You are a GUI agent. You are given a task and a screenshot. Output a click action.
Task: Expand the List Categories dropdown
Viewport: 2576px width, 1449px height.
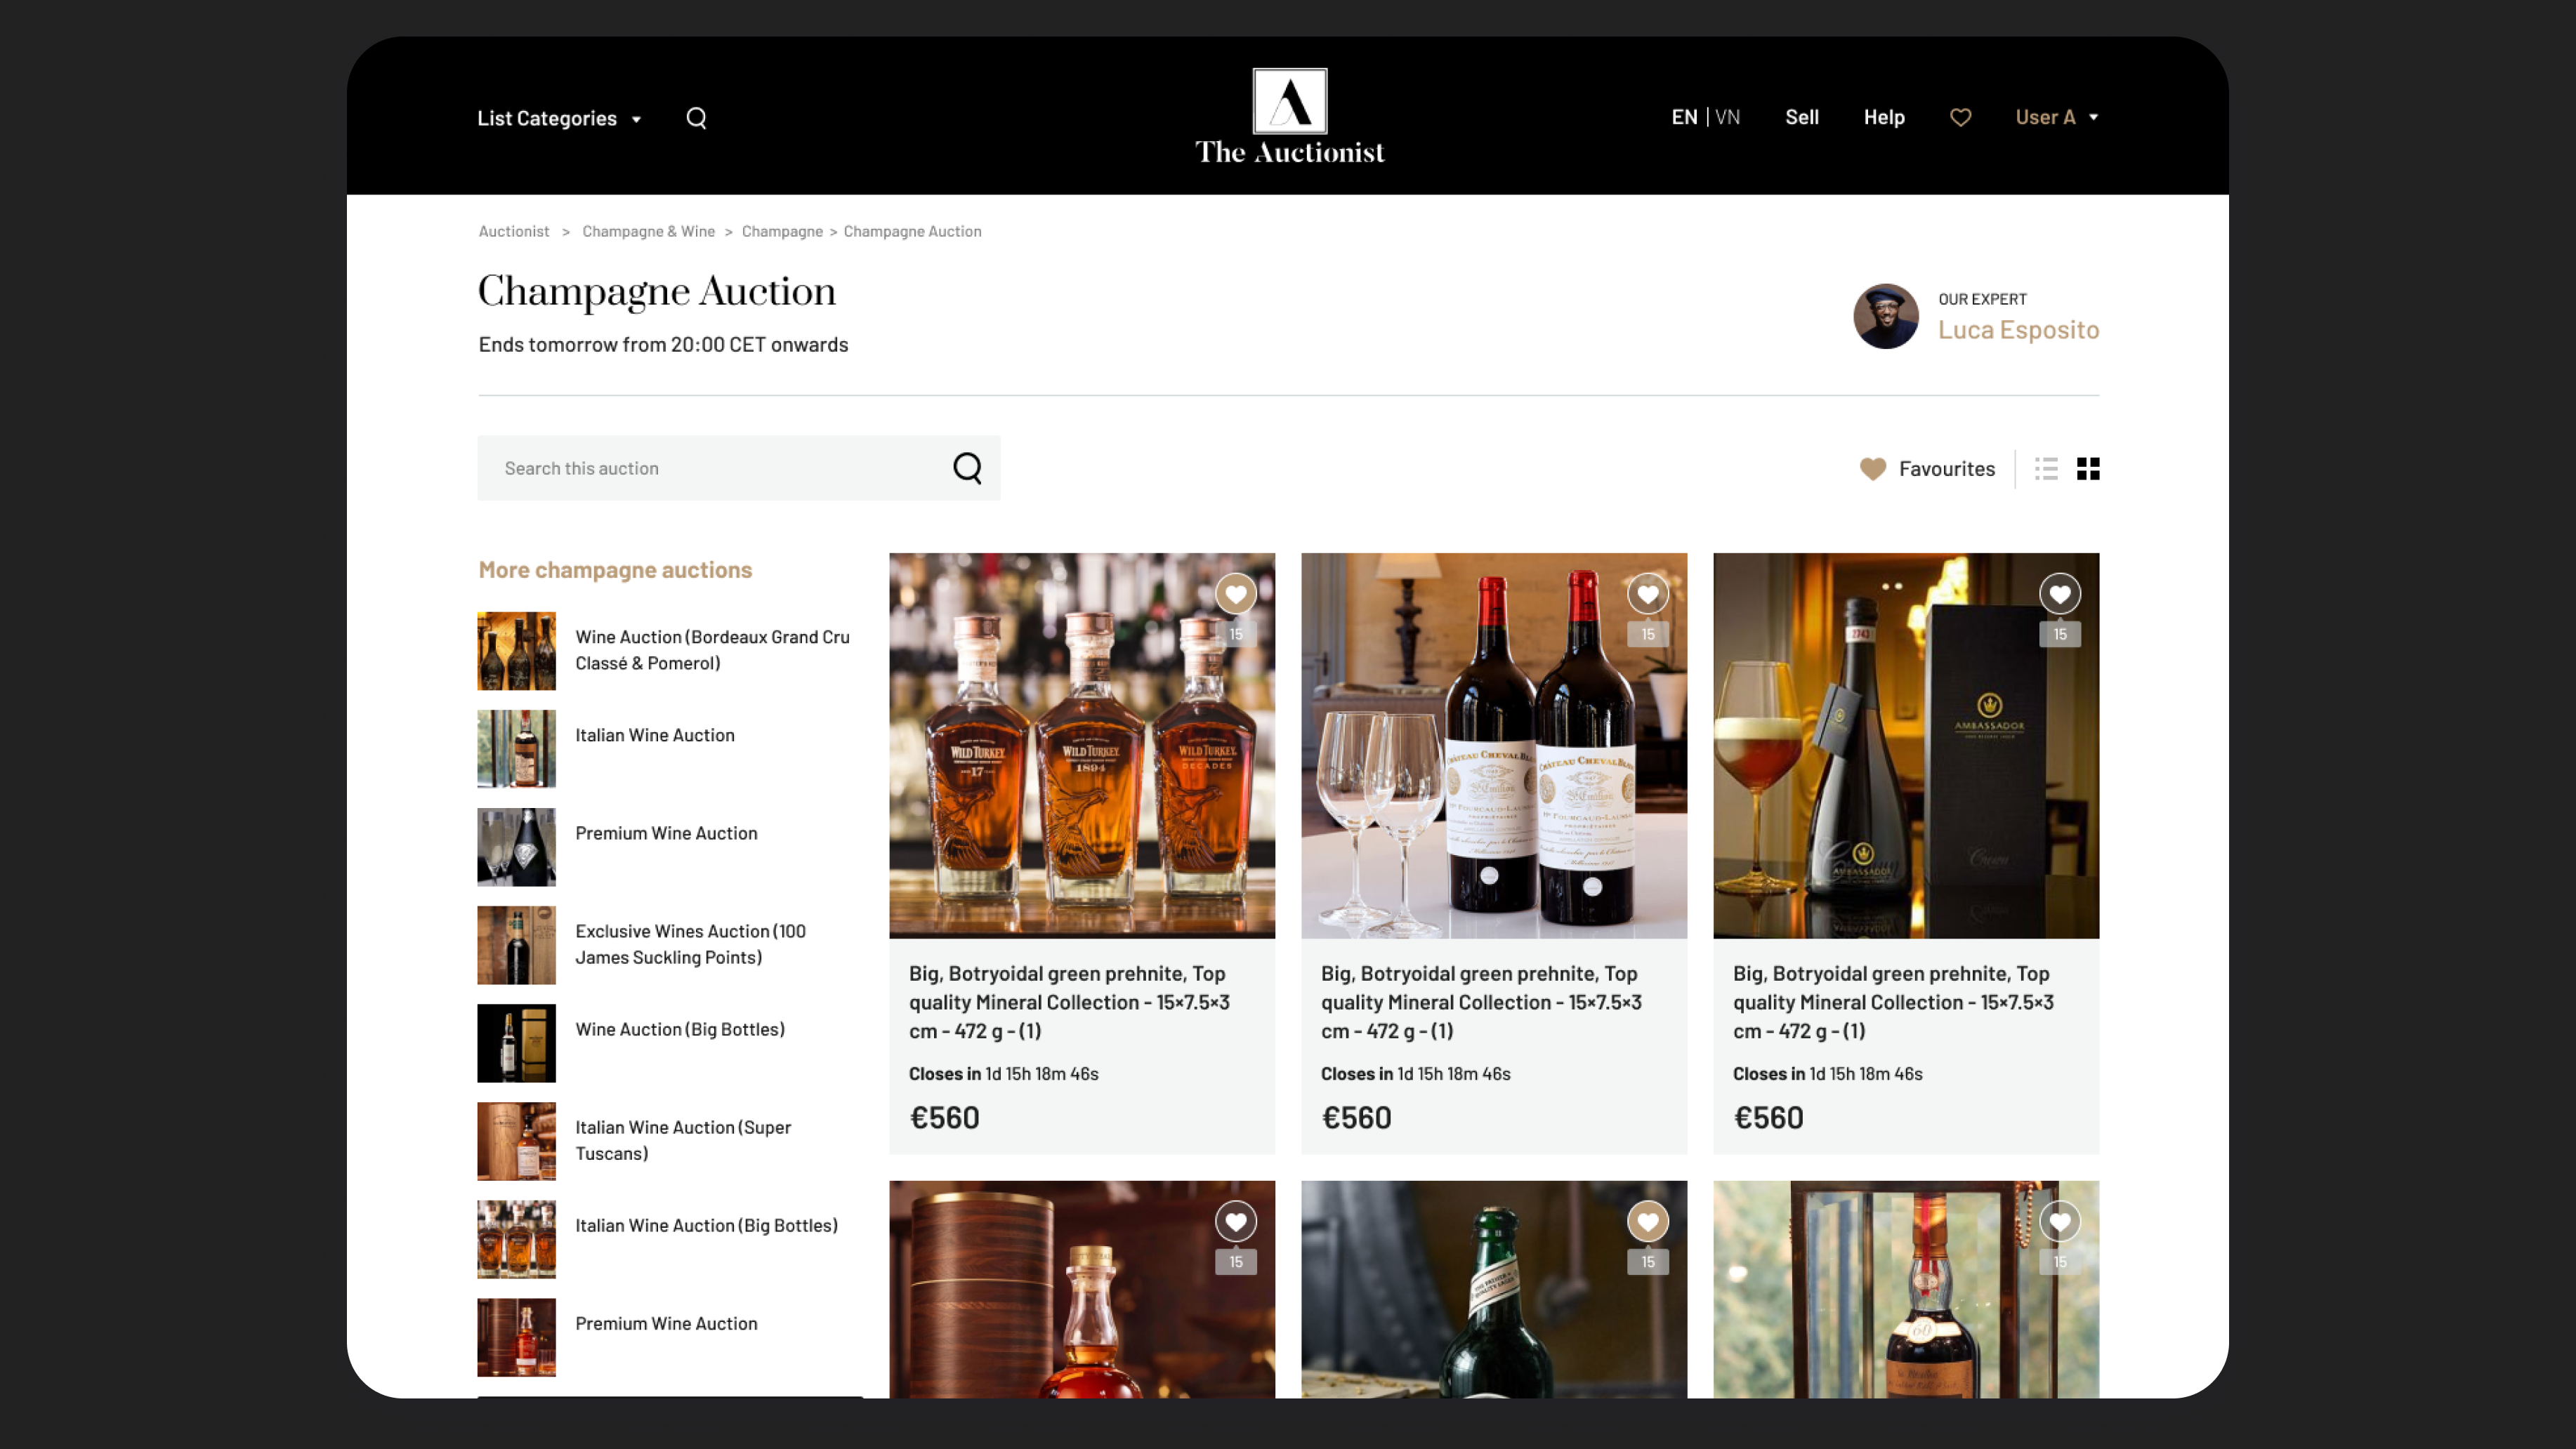pos(559,118)
